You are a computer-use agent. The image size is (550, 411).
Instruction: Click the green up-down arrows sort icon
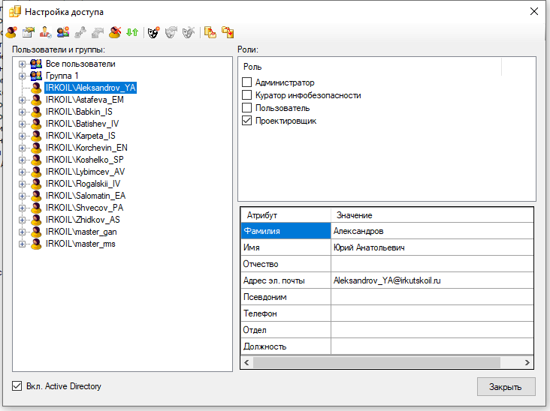pyautogui.click(x=132, y=32)
